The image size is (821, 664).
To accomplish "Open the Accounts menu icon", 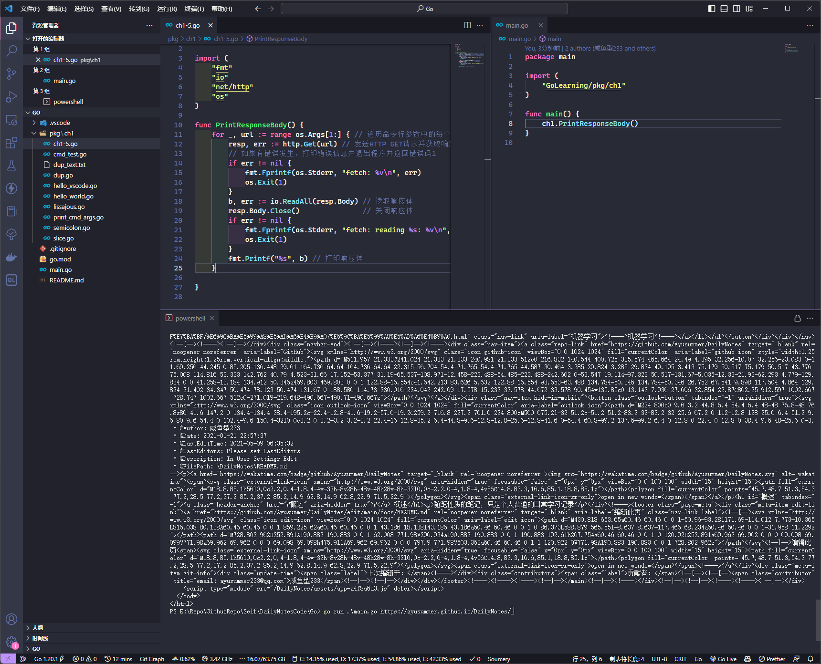I will coord(11,619).
